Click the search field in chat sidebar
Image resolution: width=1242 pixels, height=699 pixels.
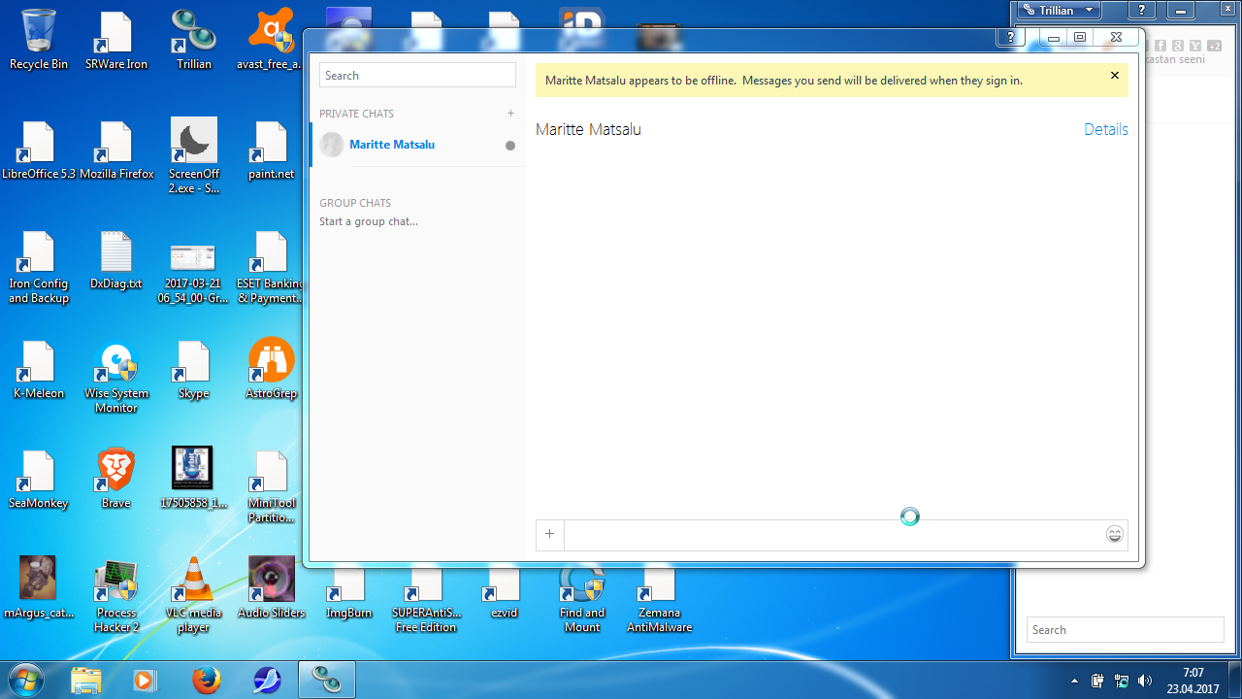point(417,76)
